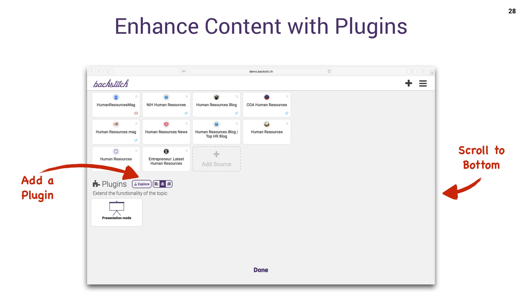Image resolution: width=522 pixels, height=294 pixels.
Task: Click the backstitch logo icon
Action: [111, 84]
